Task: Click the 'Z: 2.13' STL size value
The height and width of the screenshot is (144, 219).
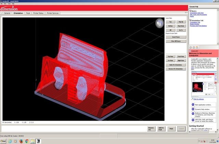Action: point(31,122)
